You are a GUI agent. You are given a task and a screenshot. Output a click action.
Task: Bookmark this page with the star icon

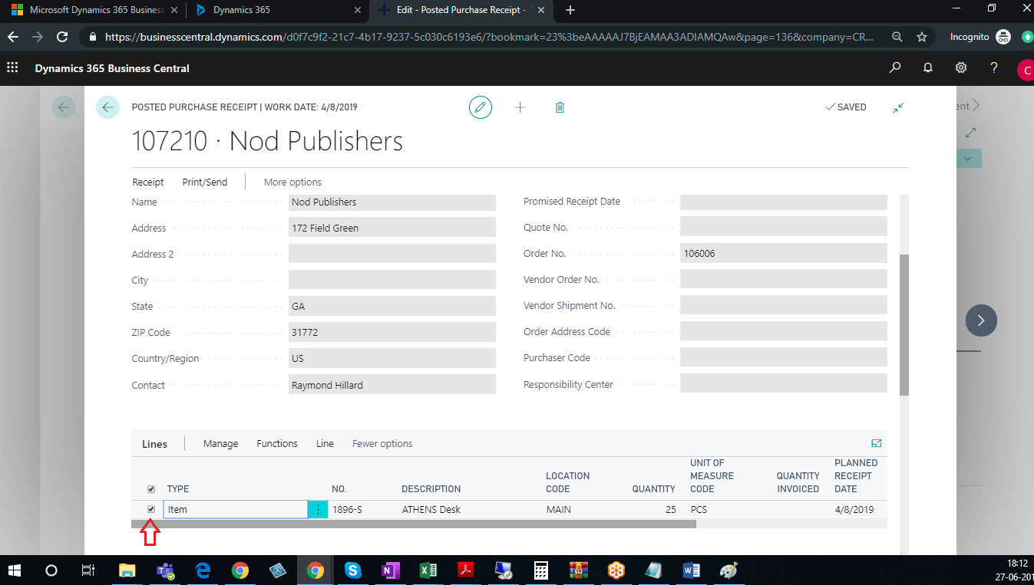point(922,37)
